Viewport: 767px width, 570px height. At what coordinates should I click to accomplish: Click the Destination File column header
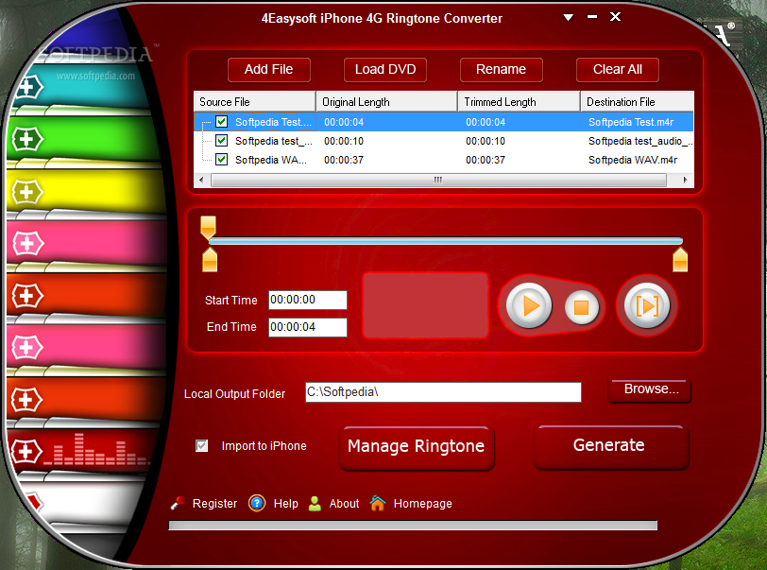point(638,102)
